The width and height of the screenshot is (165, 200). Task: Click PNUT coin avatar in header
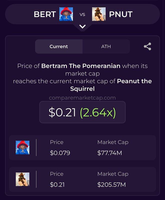tap(99, 14)
